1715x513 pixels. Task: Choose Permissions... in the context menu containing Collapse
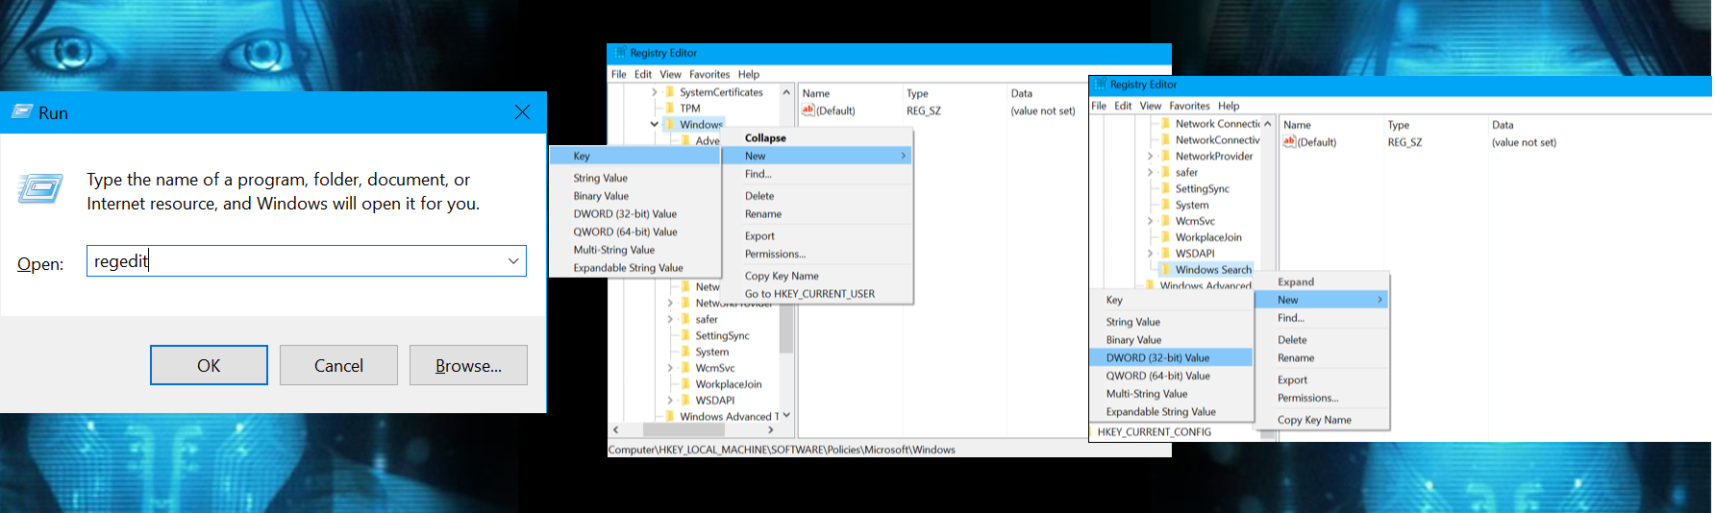pyautogui.click(x=775, y=254)
